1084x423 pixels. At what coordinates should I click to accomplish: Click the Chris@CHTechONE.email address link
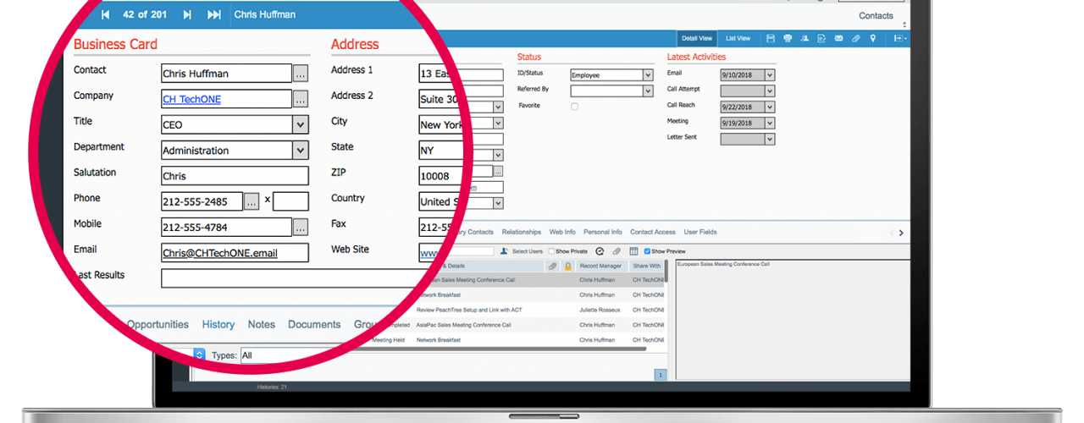[220, 253]
